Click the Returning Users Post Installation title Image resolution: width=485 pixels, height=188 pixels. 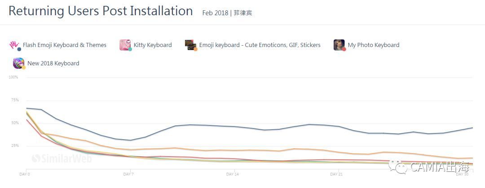pyautogui.click(x=101, y=11)
